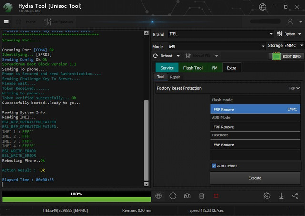Click the 100% progress bar
The width and height of the screenshot is (305, 216).
[x=76, y=196]
